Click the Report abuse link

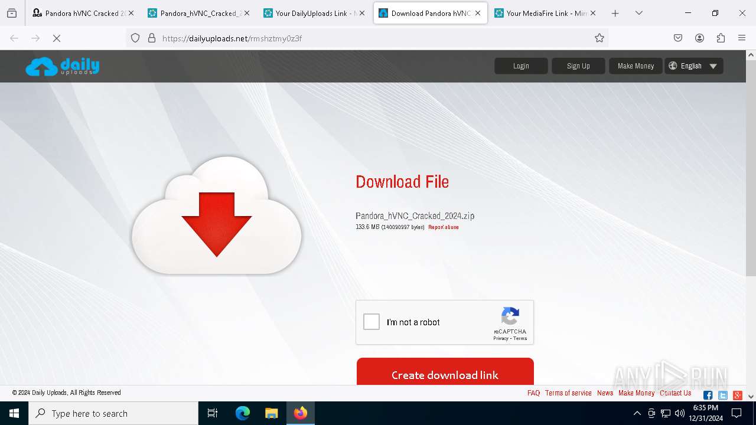(x=443, y=227)
